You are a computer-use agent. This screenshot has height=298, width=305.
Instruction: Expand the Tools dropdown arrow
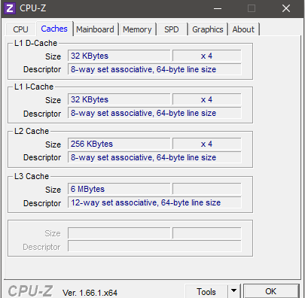click(234, 291)
